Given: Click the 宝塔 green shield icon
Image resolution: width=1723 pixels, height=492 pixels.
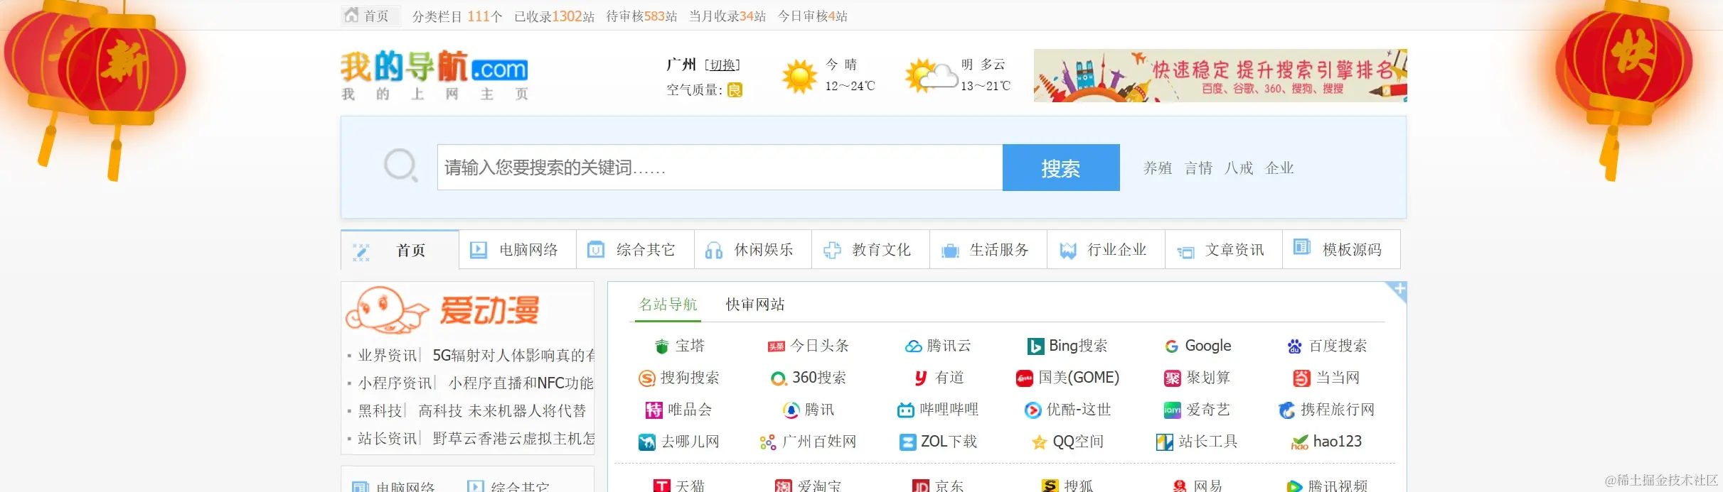Looking at the screenshot, I should (x=662, y=346).
